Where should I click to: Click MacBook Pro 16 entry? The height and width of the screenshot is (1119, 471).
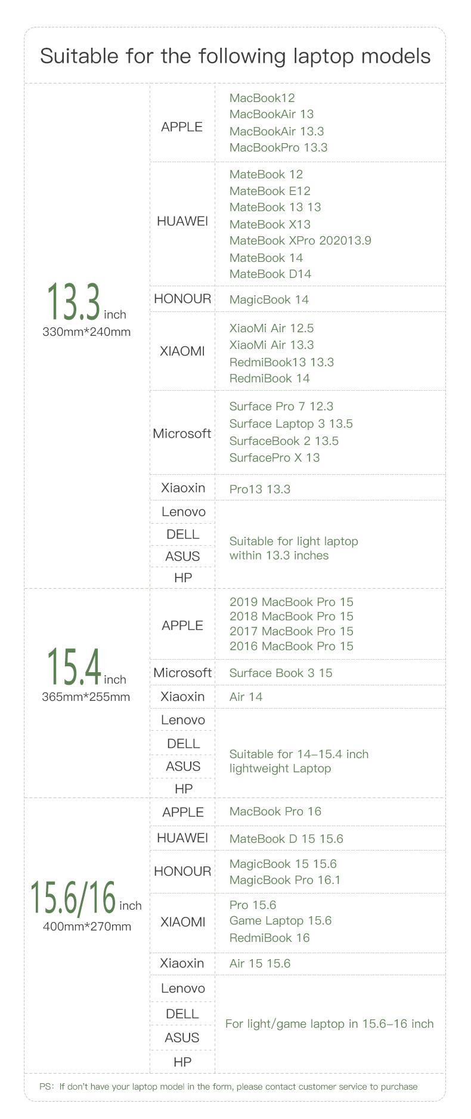point(275,811)
